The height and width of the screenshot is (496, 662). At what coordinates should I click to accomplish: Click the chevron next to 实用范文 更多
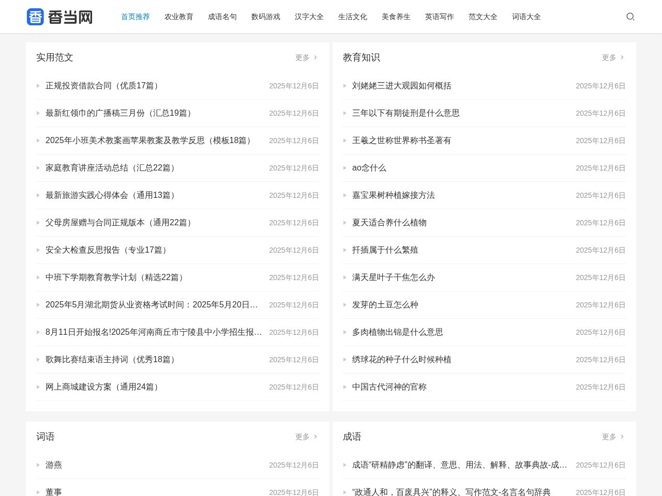316,58
